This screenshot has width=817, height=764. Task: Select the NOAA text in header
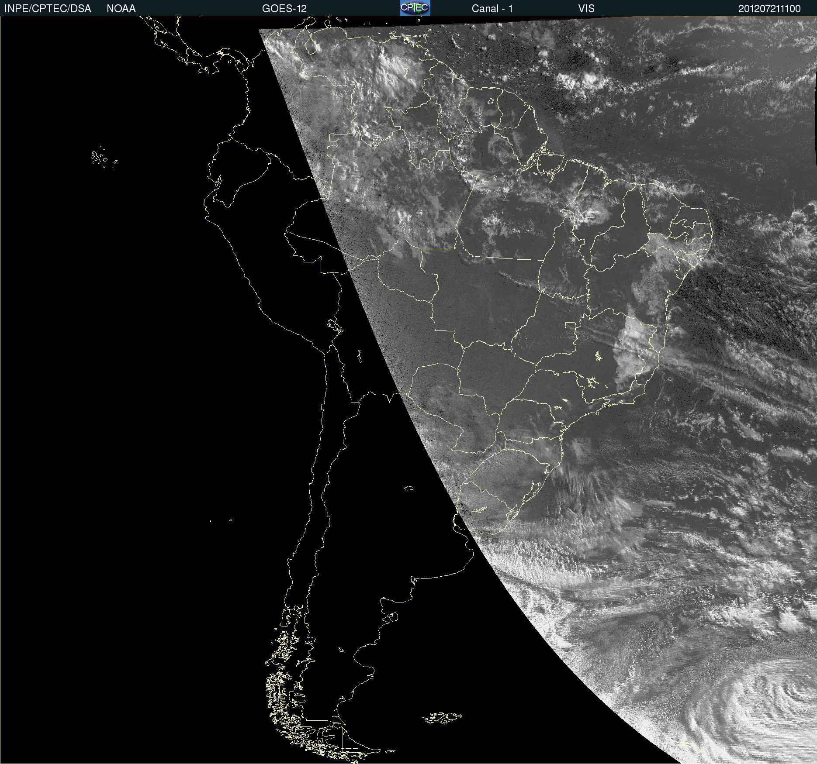(121, 9)
